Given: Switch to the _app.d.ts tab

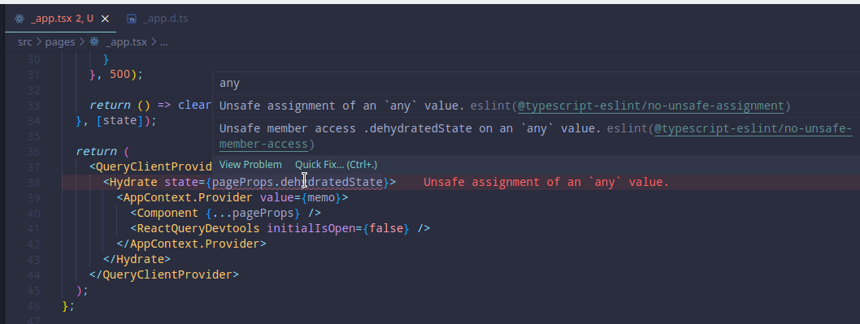Looking at the screenshot, I should [x=158, y=19].
